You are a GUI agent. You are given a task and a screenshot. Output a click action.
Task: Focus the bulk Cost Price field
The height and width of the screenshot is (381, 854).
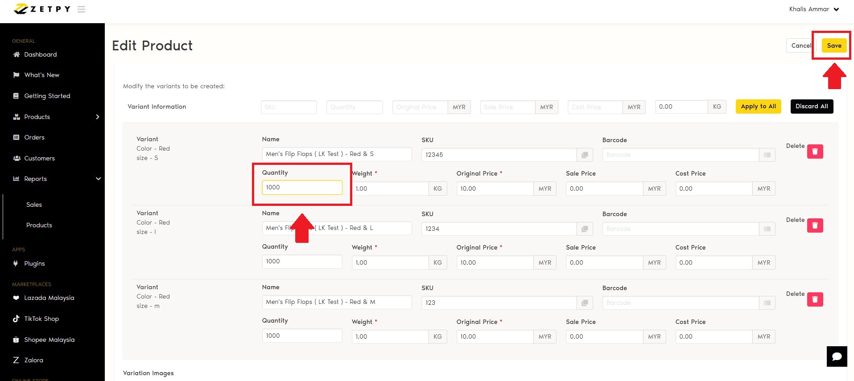click(595, 107)
